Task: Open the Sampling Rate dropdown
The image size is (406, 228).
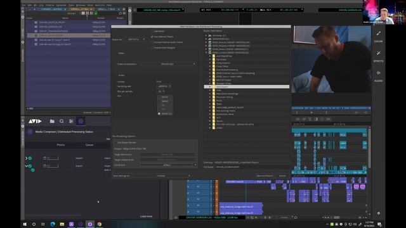Action: pyautogui.click(x=164, y=86)
